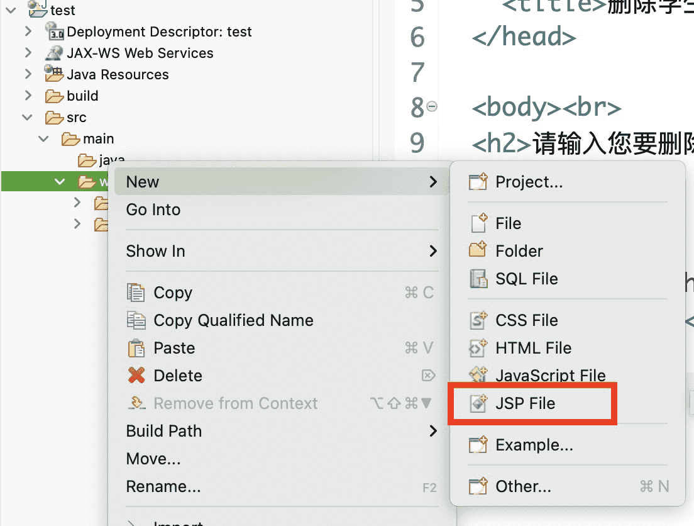Expand the build folder

28,96
